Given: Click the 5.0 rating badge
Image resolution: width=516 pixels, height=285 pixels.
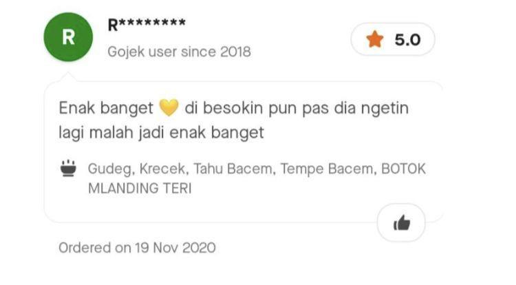Looking at the screenshot, I should (393, 39).
